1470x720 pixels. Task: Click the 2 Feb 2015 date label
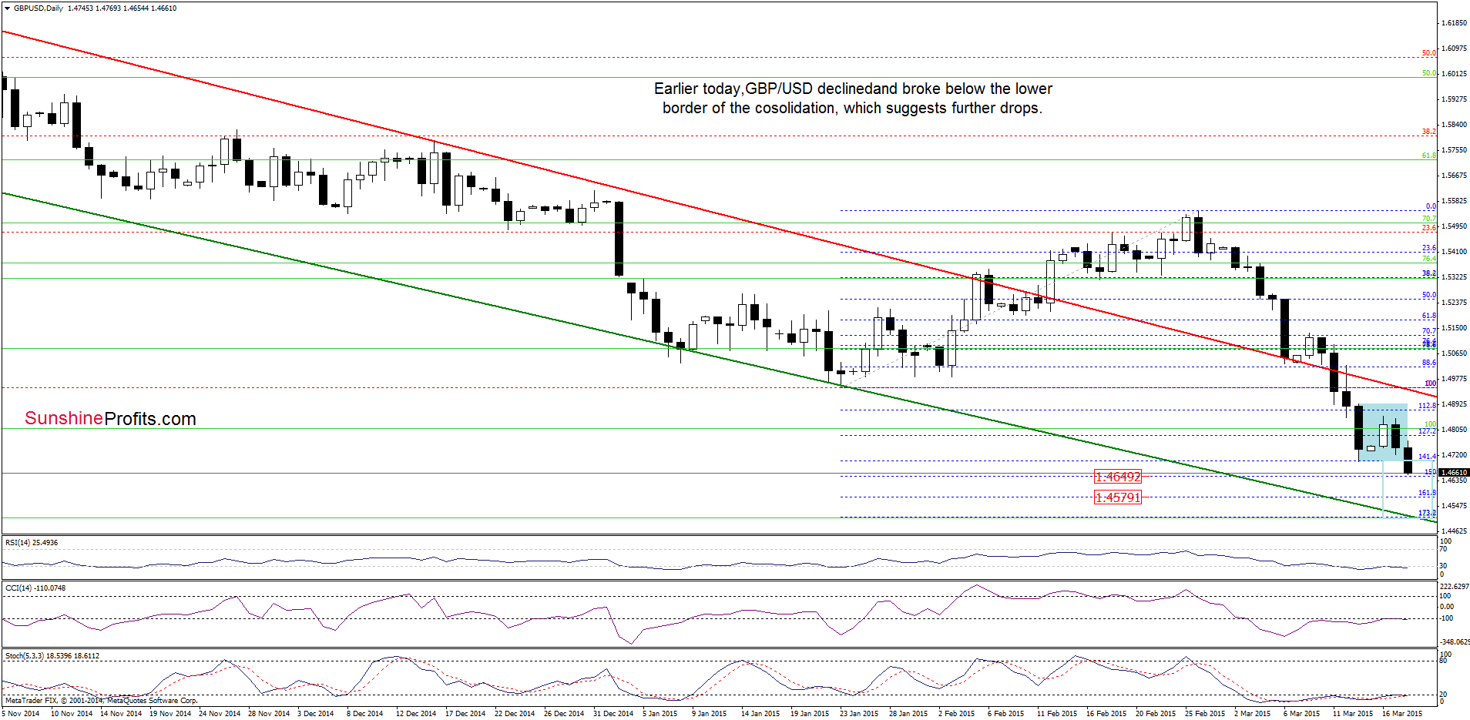[x=956, y=714]
